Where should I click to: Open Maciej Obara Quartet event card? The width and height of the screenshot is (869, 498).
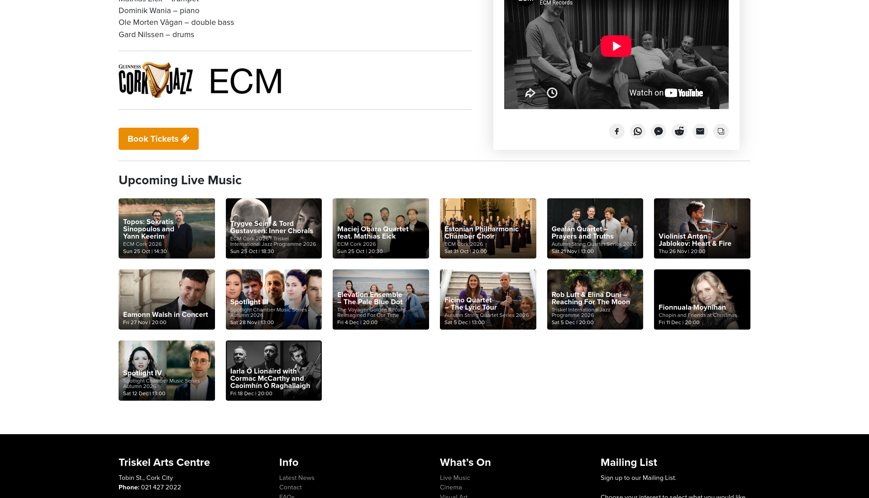[381, 228]
